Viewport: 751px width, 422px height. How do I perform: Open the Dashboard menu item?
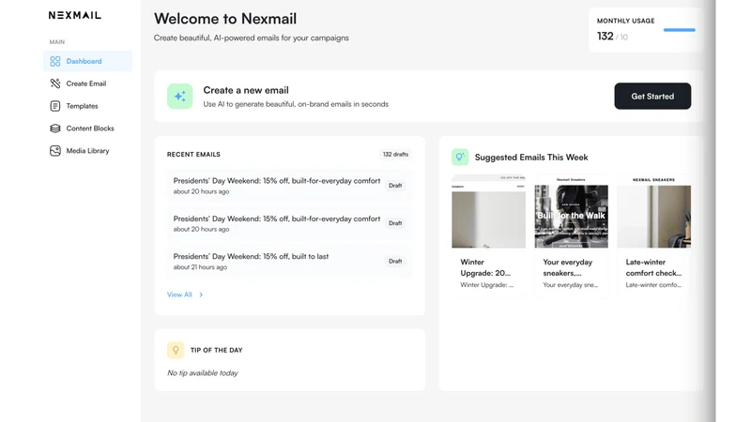87,61
